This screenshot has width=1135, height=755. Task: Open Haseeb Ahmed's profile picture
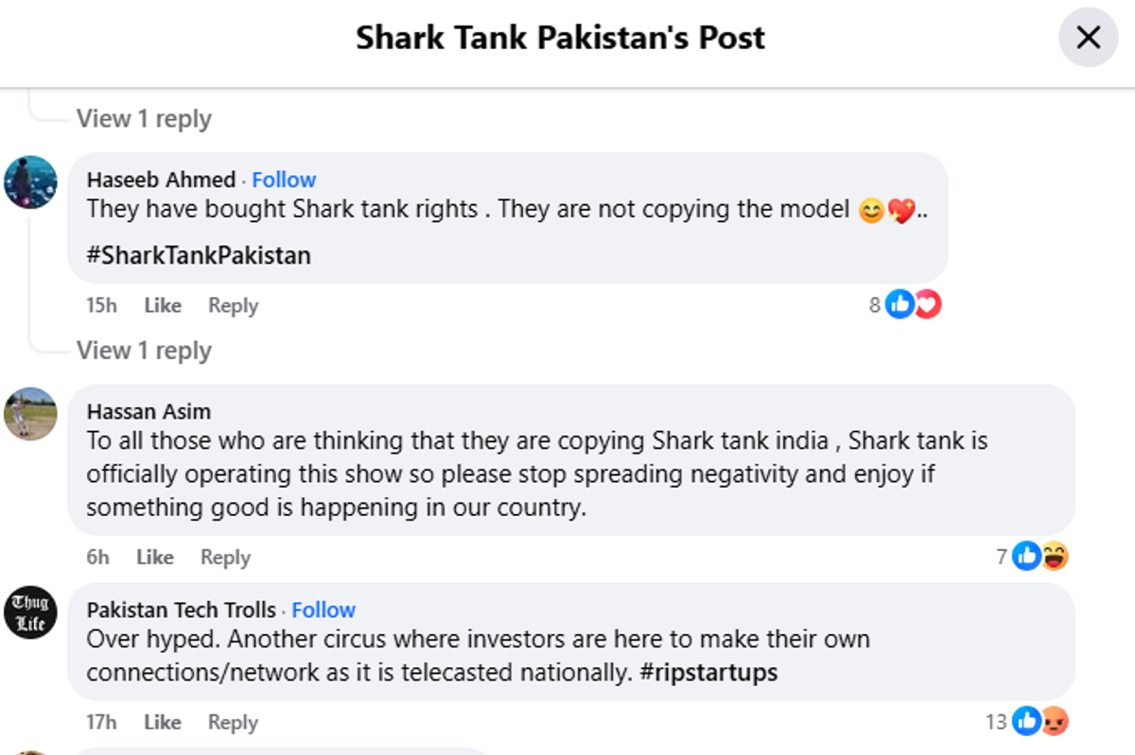(31, 181)
